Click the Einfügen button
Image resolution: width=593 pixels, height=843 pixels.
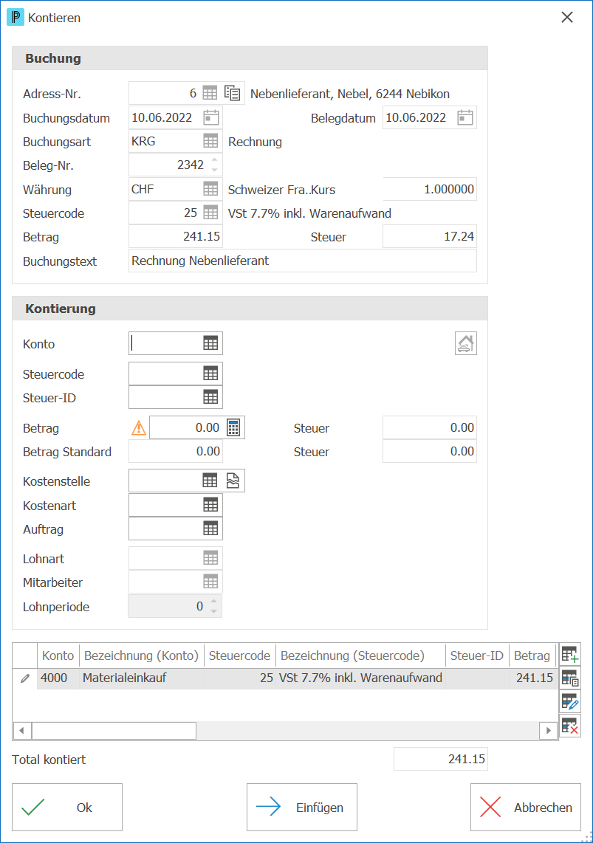[x=301, y=807]
